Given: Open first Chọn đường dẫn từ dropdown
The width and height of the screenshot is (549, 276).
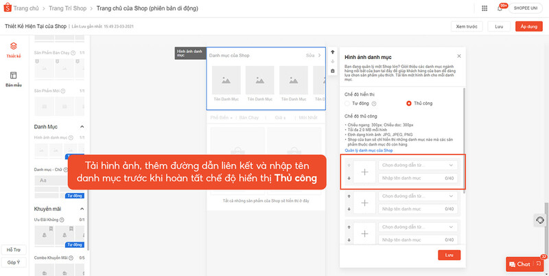Looking at the screenshot, I should click(x=418, y=165).
